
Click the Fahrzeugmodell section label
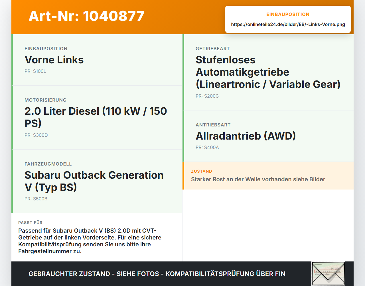(x=48, y=164)
